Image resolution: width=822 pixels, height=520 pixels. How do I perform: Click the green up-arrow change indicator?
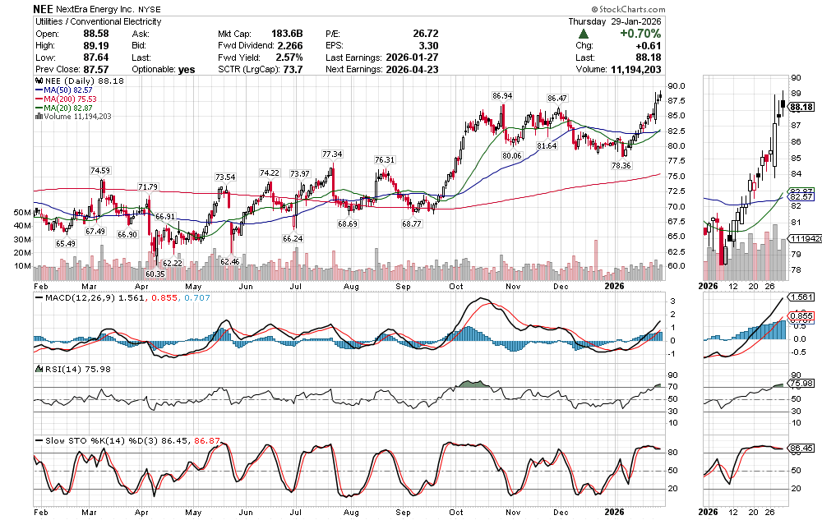[x=583, y=34]
